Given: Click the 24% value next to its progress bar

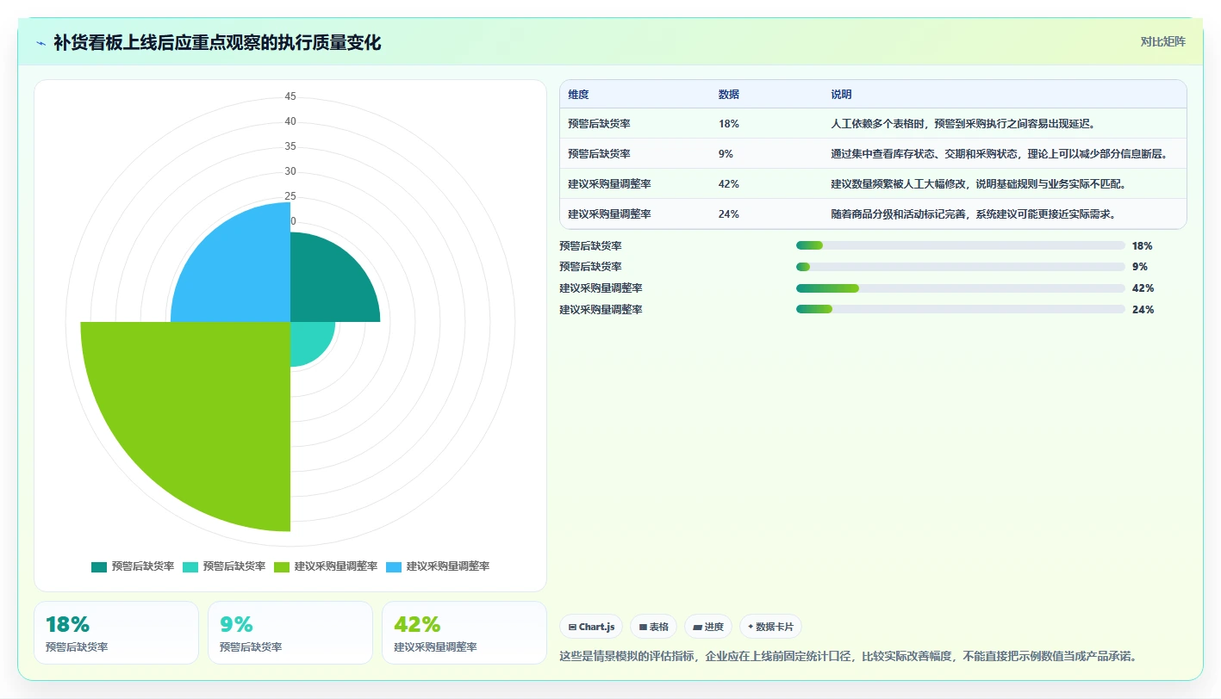Looking at the screenshot, I should tap(1143, 309).
